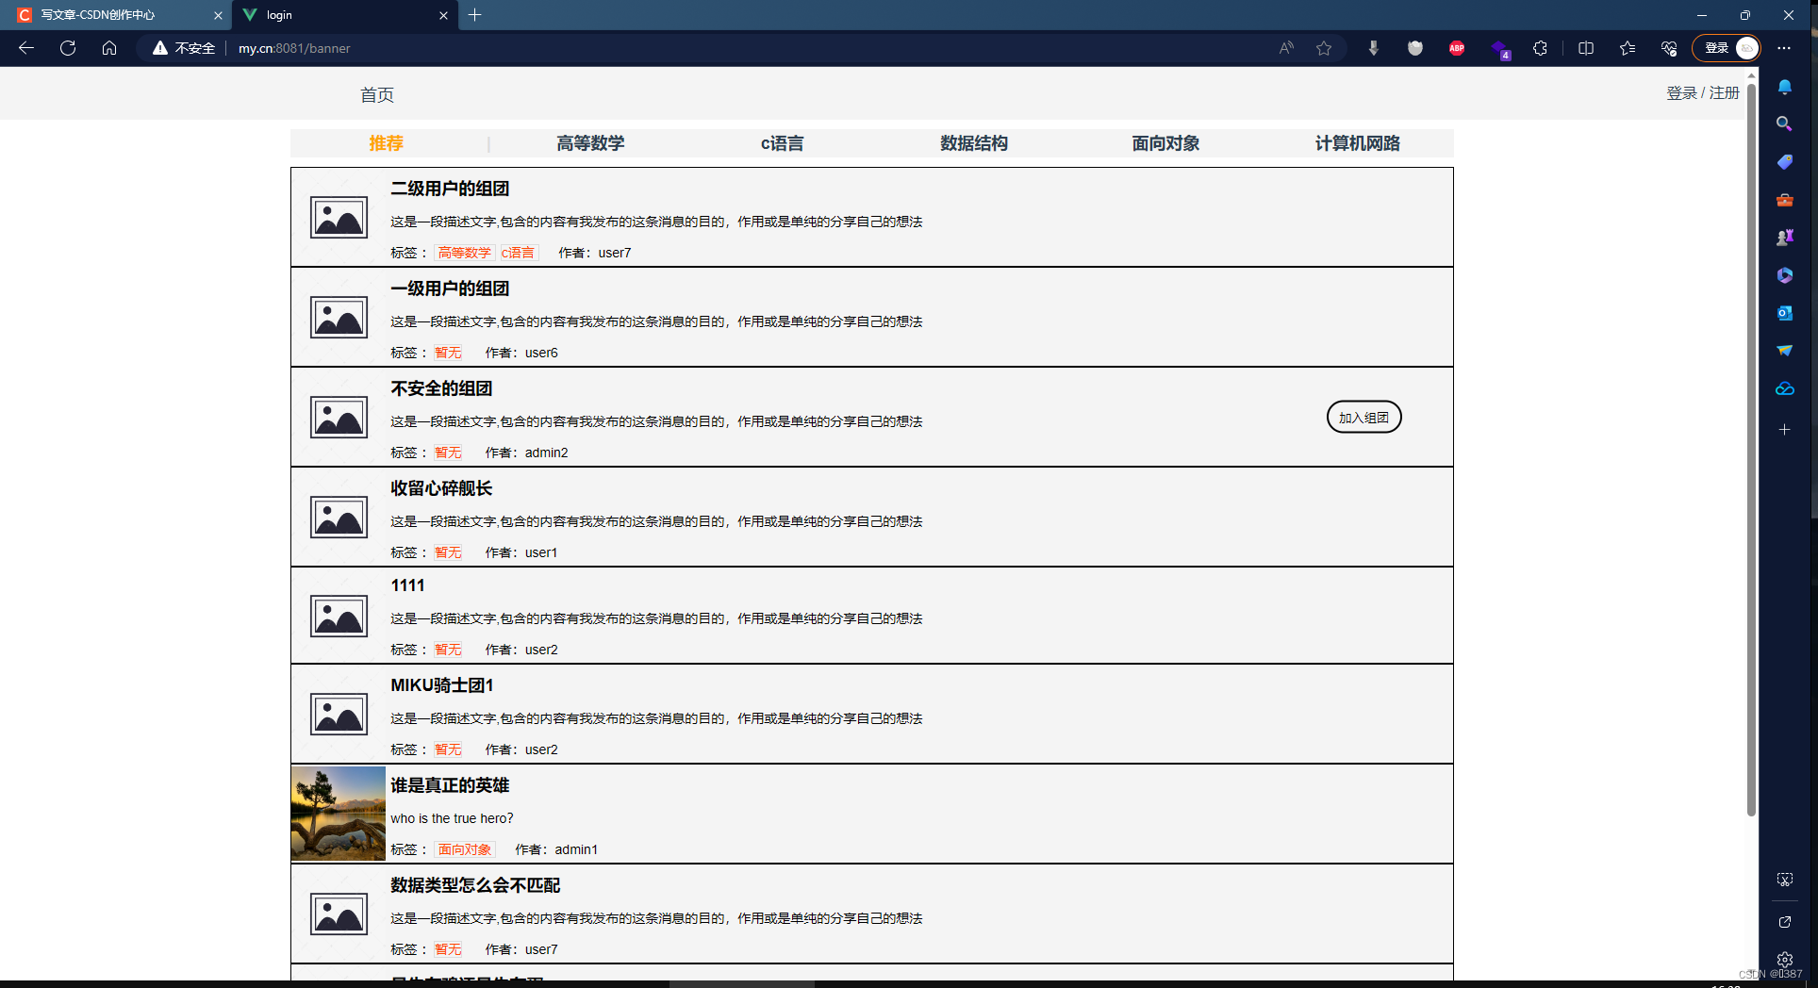The height and width of the screenshot is (988, 1818).
Task: Reload the page with the refresh icon
Action: coord(68,48)
